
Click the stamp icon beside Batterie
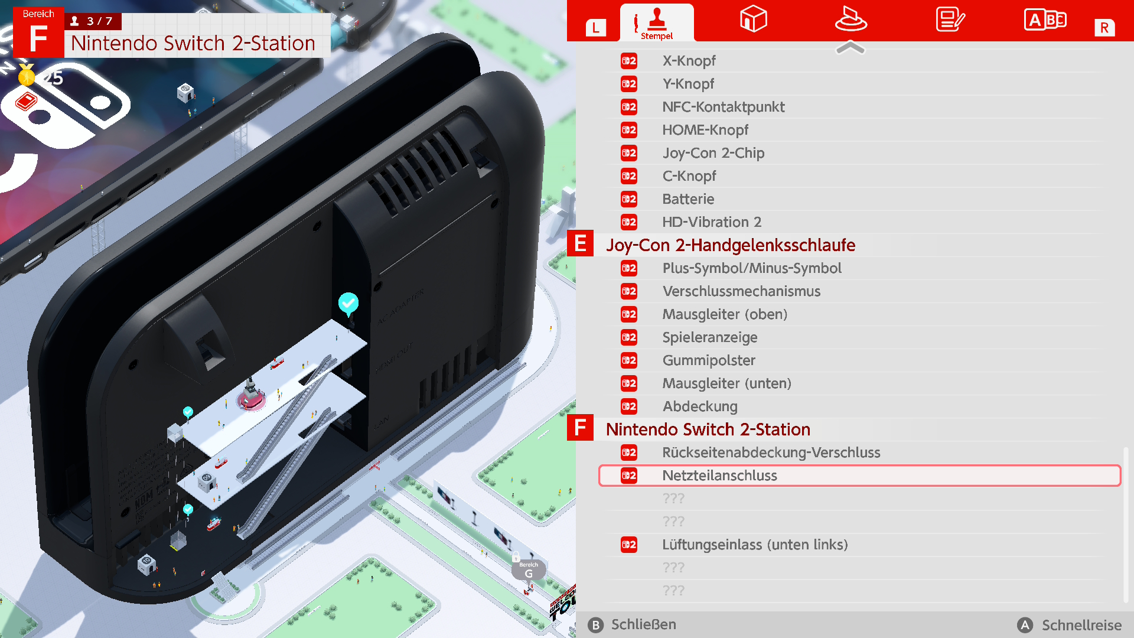629,199
